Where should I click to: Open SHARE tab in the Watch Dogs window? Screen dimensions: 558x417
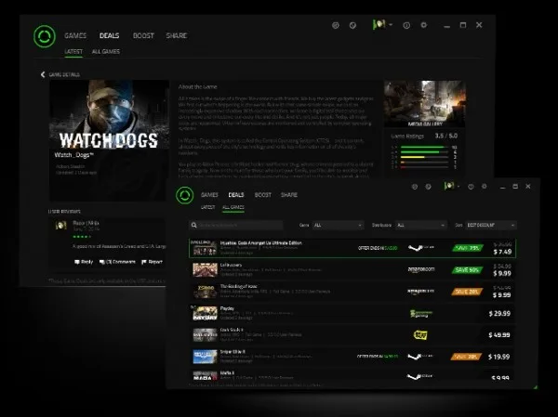click(177, 35)
